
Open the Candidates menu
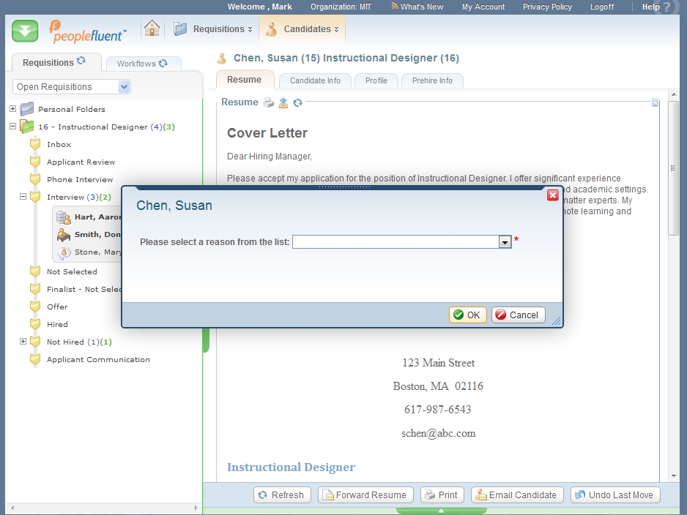(x=304, y=29)
